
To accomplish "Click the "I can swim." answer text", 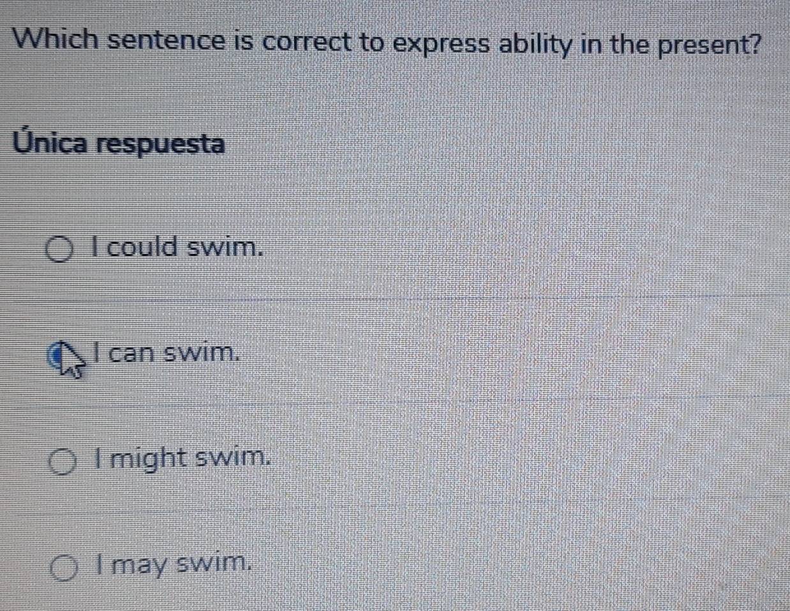I will (167, 351).
